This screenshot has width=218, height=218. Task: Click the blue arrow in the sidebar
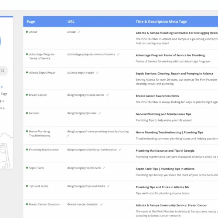[x=2, y=87]
